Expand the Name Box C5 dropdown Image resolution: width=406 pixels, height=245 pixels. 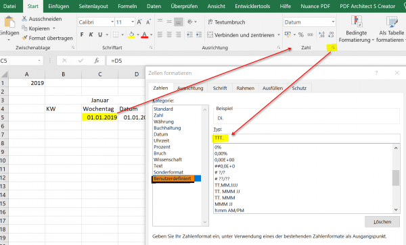point(39,61)
